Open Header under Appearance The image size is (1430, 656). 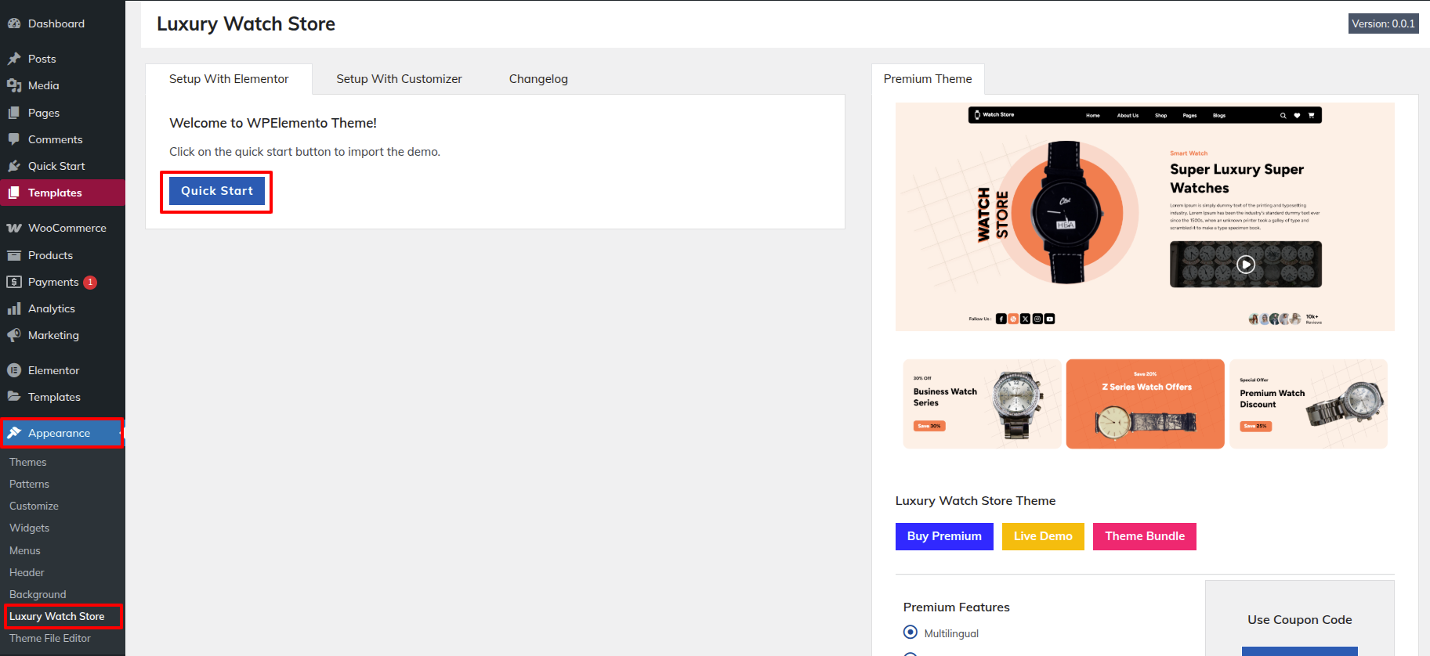(27, 572)
